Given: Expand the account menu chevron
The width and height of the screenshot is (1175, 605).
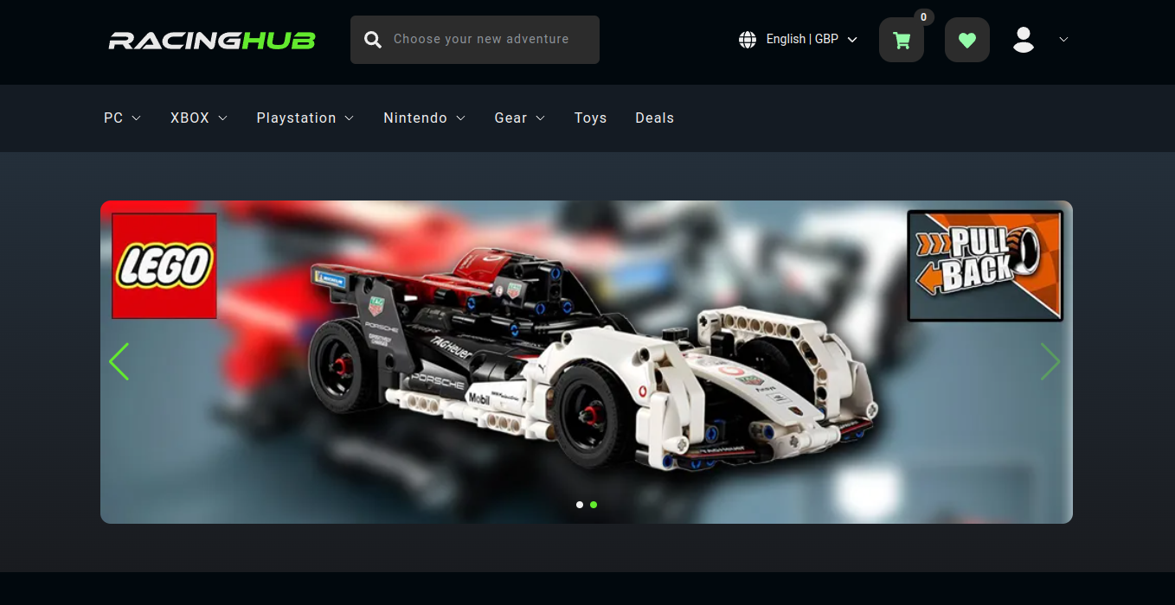Looking at the screenshot, I should (1064, 40).
